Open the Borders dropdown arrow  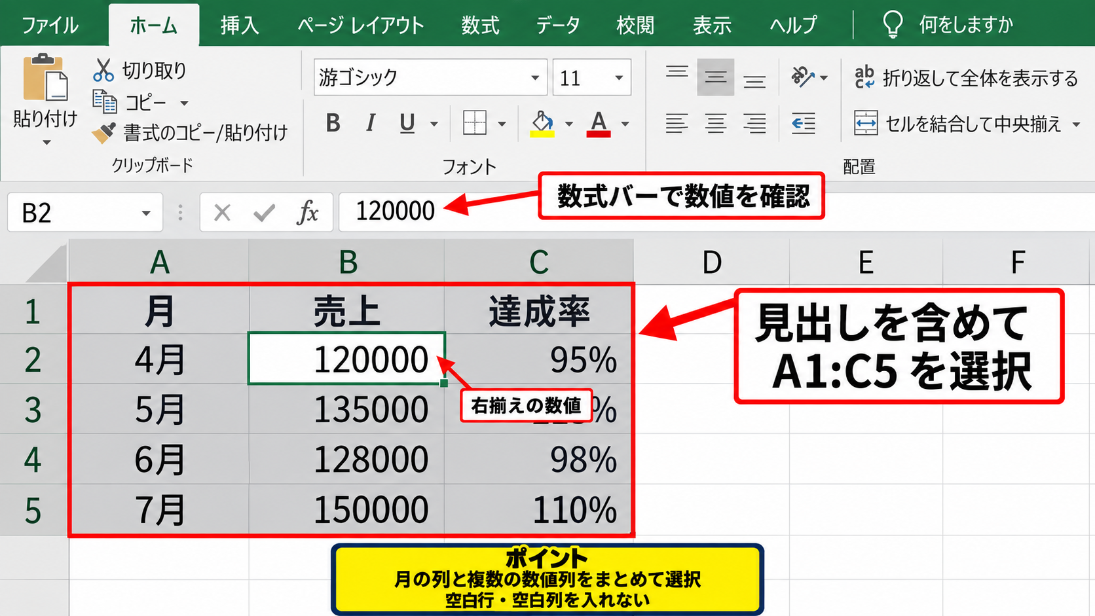tap(502, 124)
